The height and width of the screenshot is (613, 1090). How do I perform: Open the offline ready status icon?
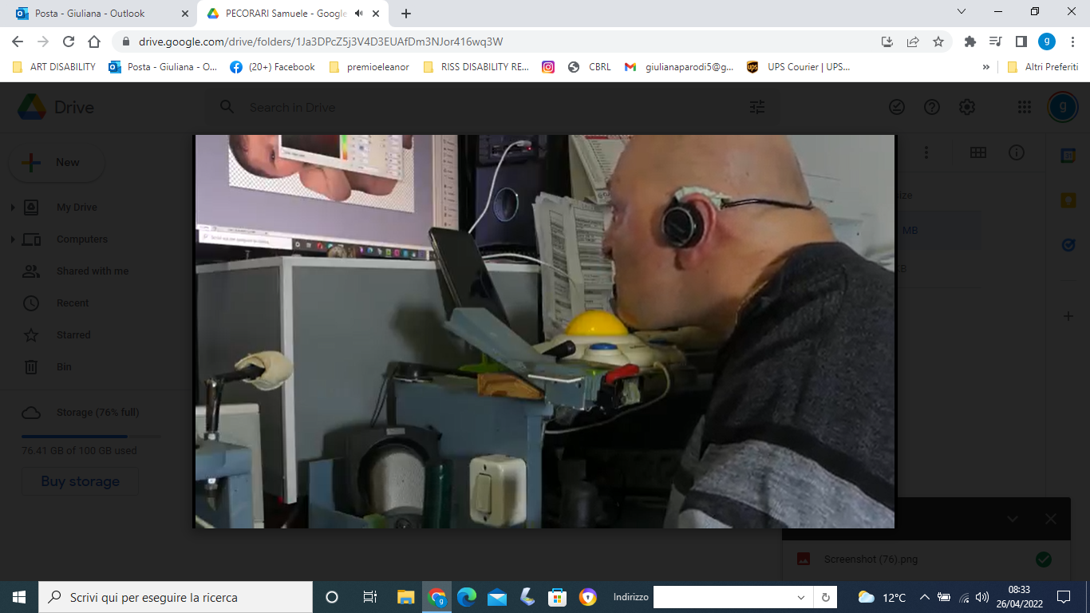coord(897,107)
